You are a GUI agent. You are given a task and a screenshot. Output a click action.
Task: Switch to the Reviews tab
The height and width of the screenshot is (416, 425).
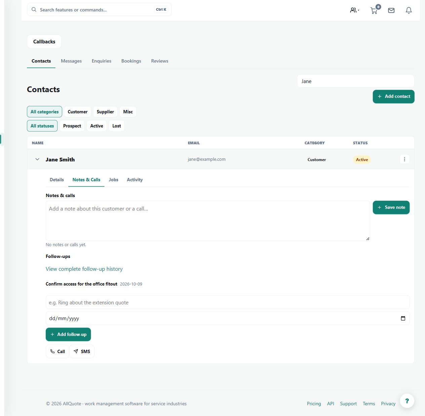[x=160, y=61]
